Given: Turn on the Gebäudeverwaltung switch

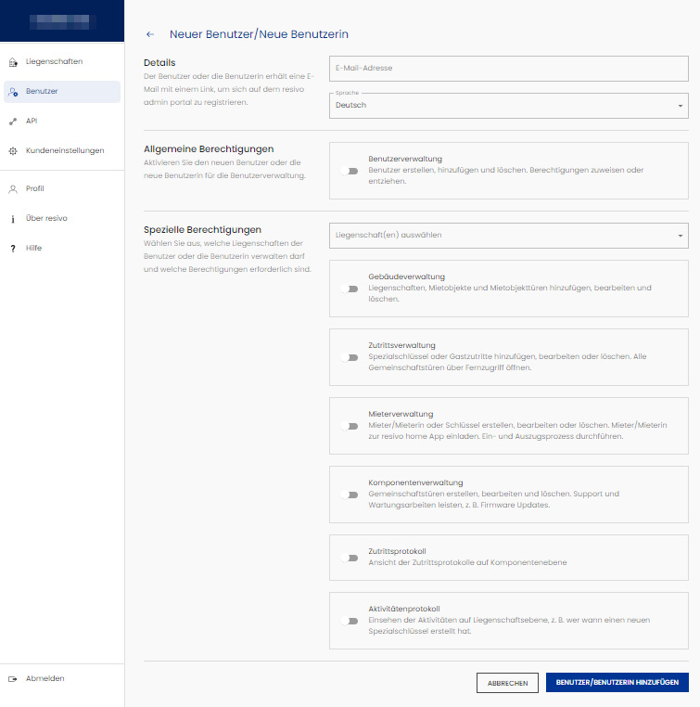Looking at the screenshot, I should tap(350, 289).
